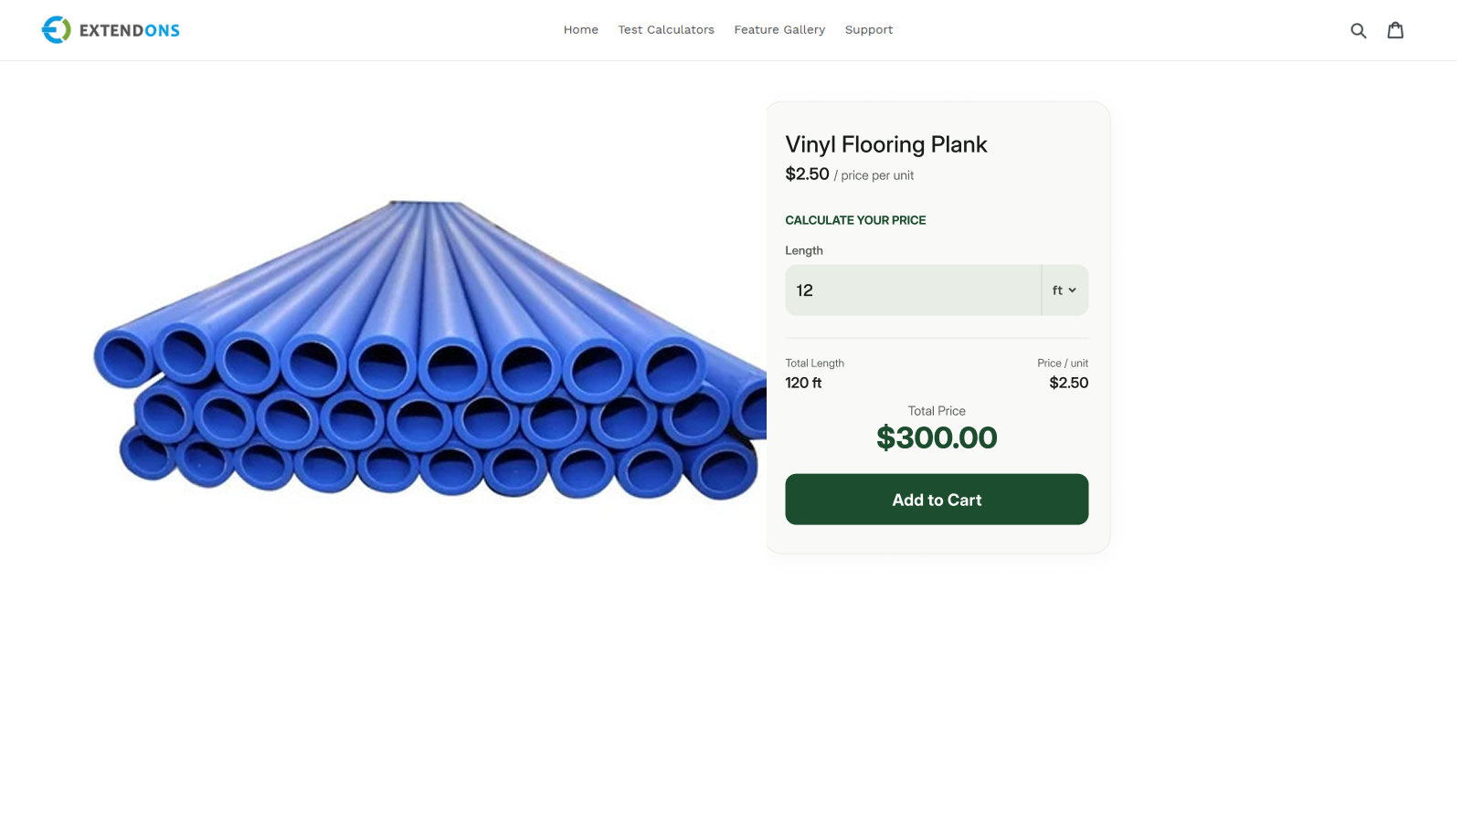
Task: Focus the Length input field showing 12
Action: pyautogui.click(x=913, y=290)
